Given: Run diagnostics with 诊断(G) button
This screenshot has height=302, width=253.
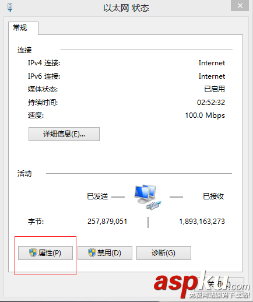Looking at the screenshot, I should tap(164, 253).
